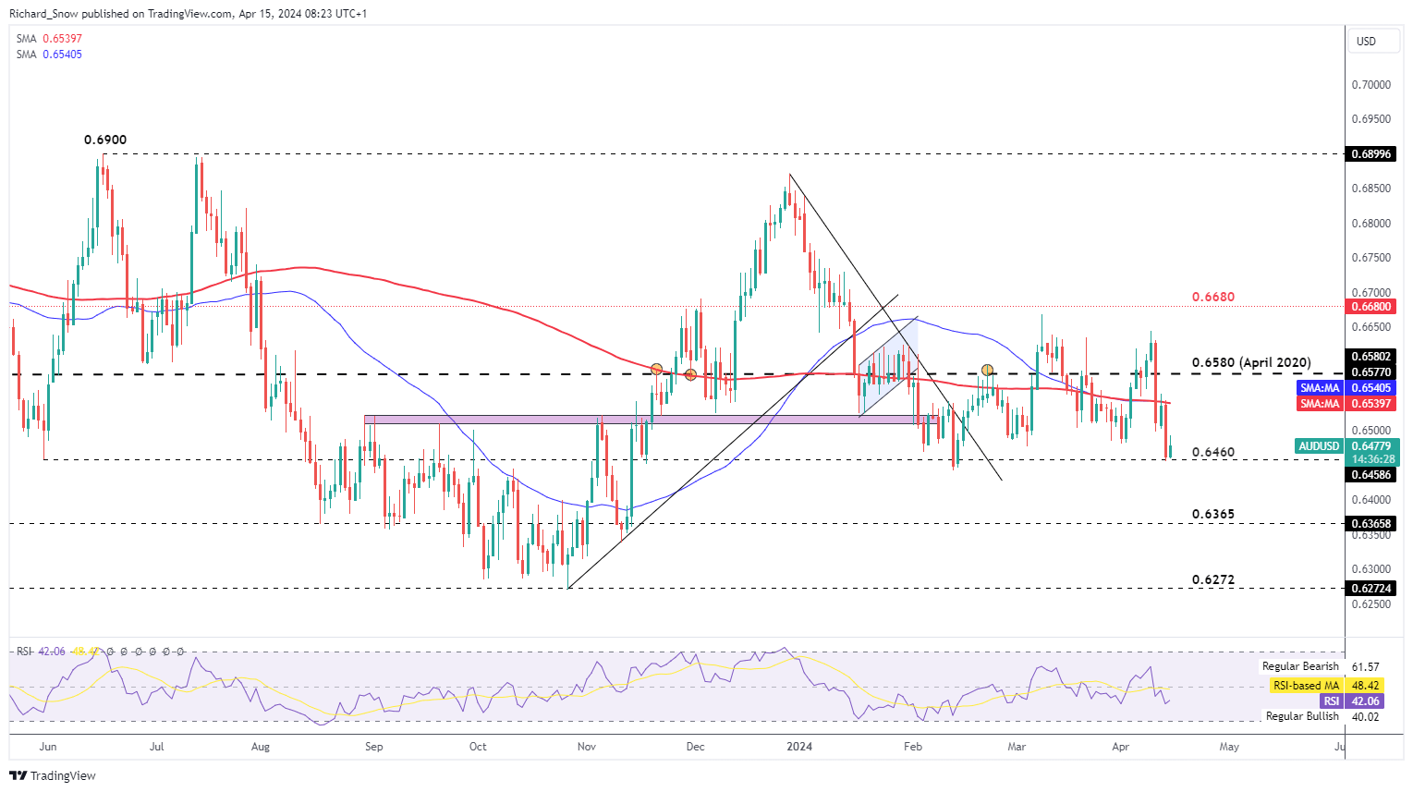Click the 0.6272 level label
Viewport: 1413px width, 792px height.
(x=1213, y=580)
